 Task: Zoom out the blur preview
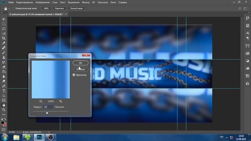[41, 101]
